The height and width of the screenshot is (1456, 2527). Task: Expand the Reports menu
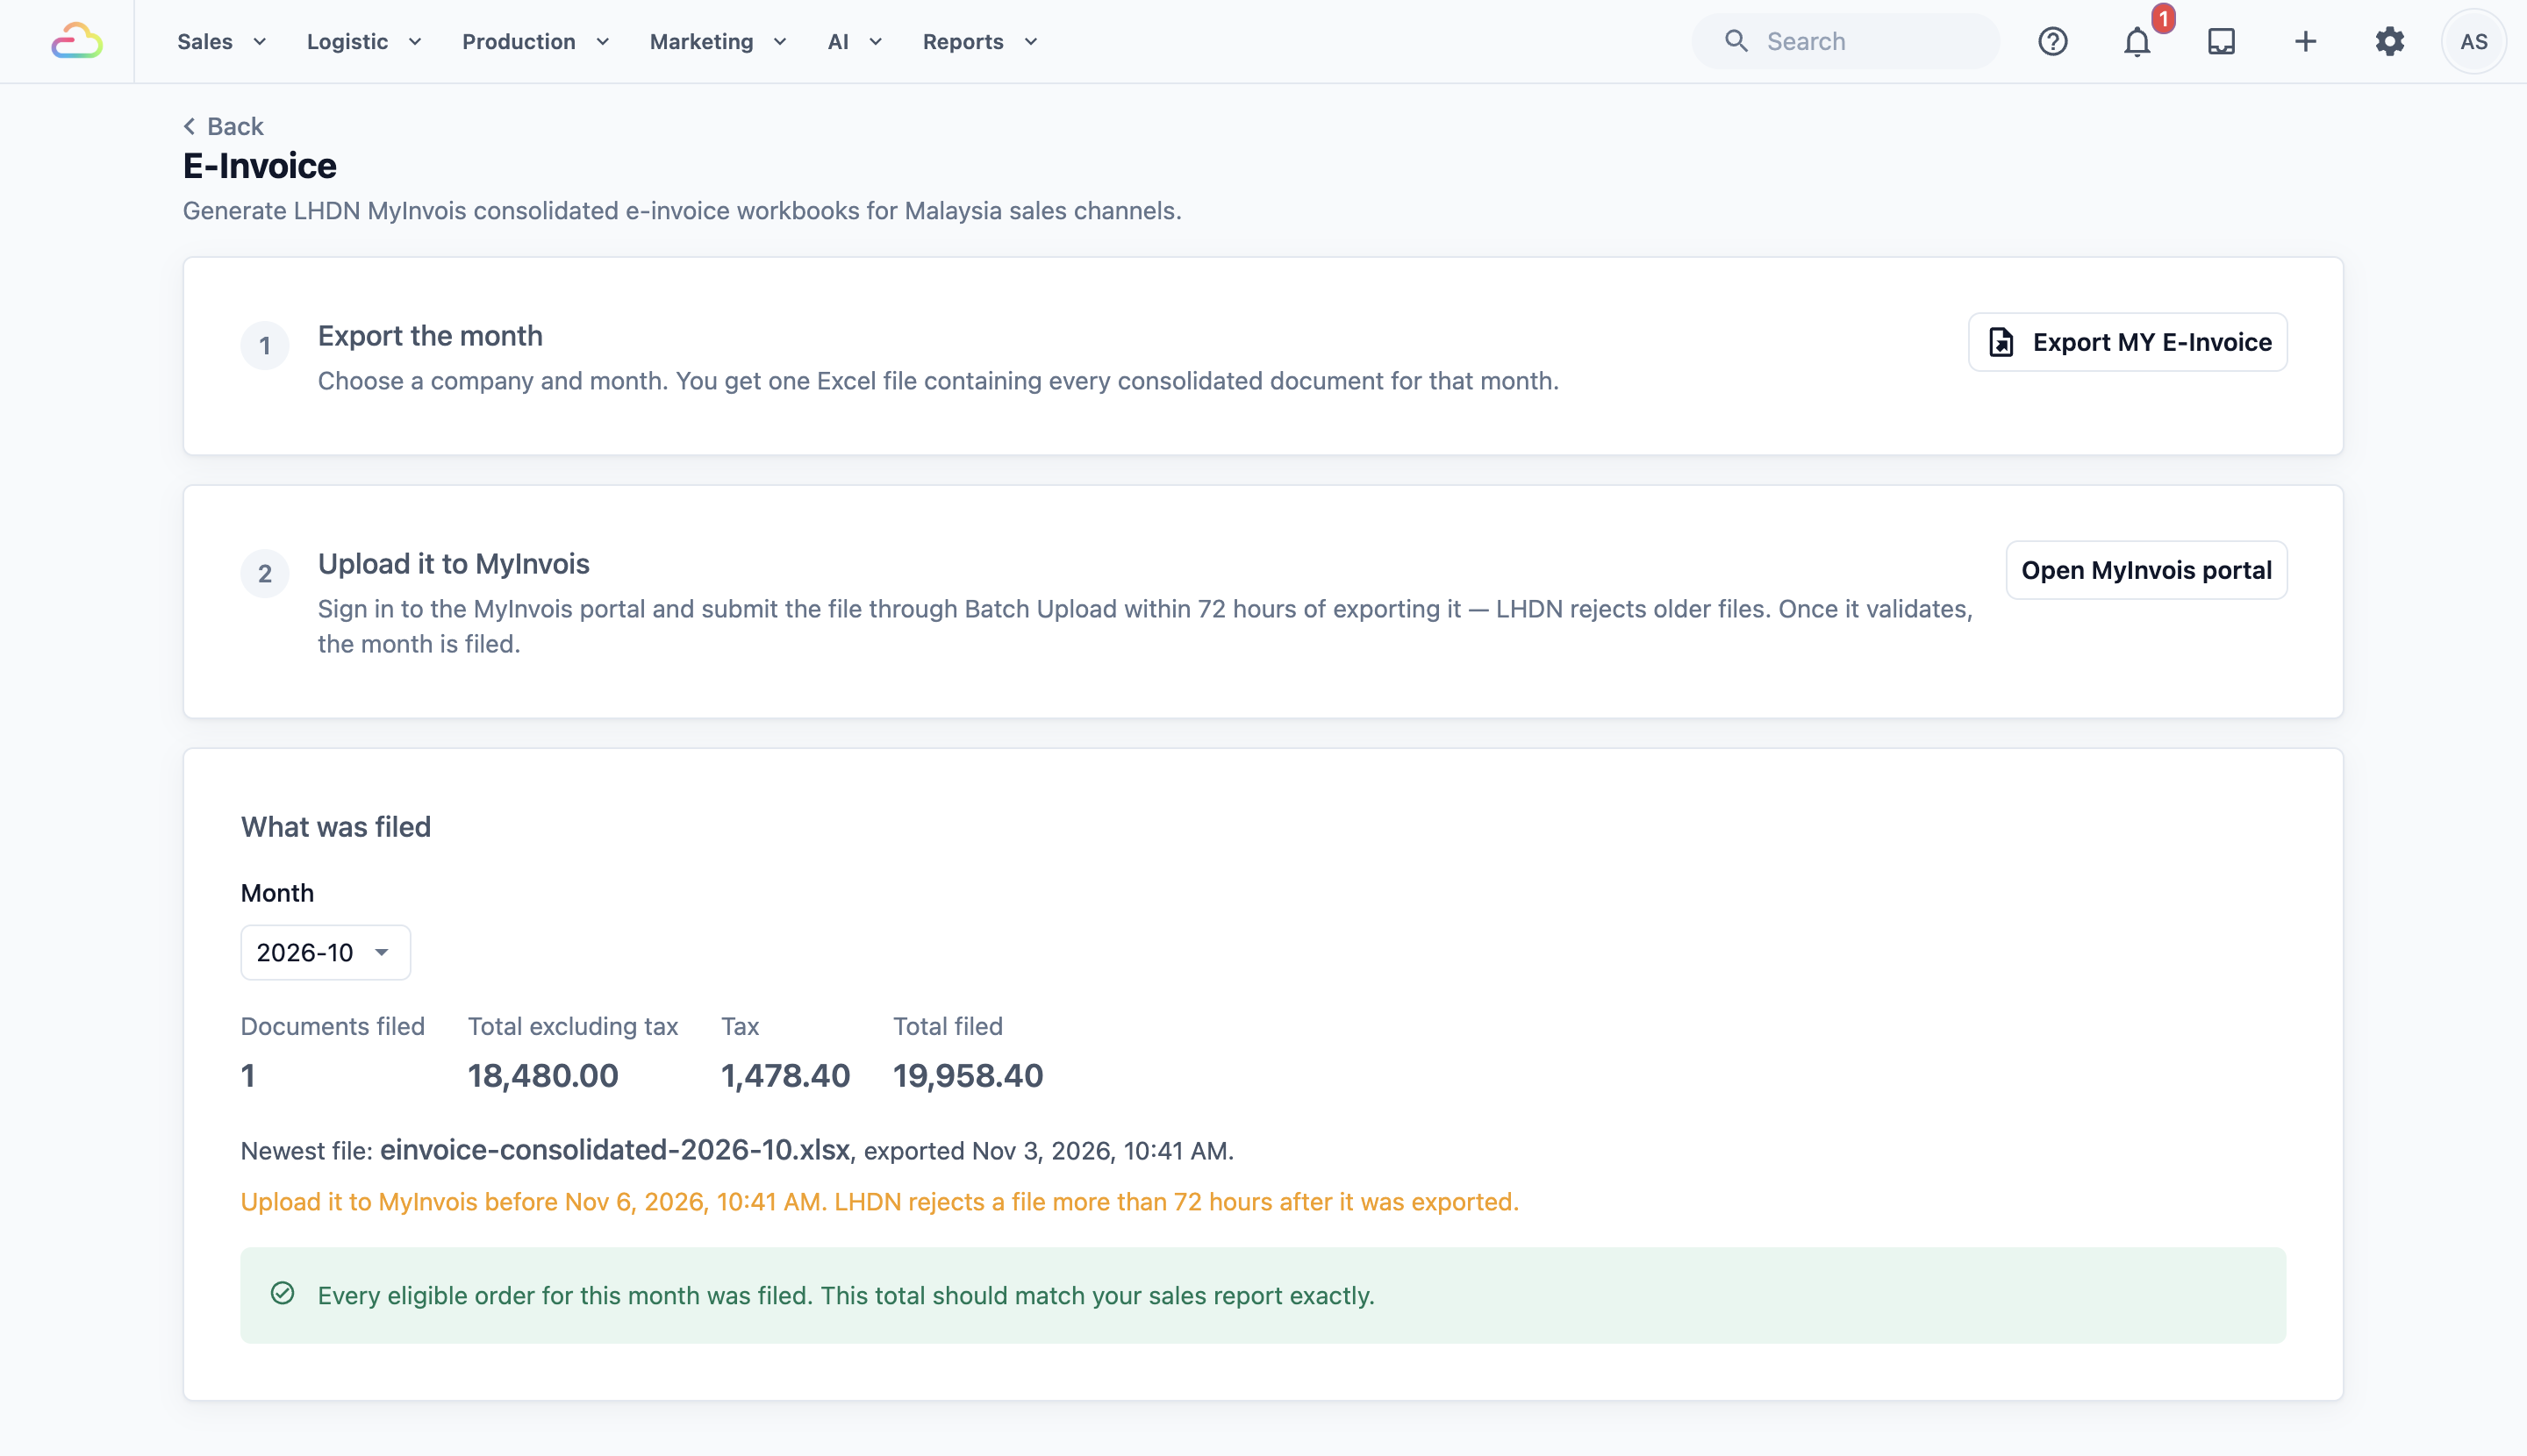click(979, 41)
